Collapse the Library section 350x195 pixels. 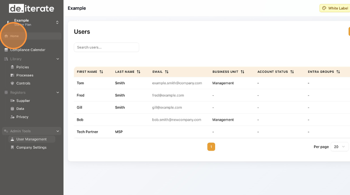point(58,59)
